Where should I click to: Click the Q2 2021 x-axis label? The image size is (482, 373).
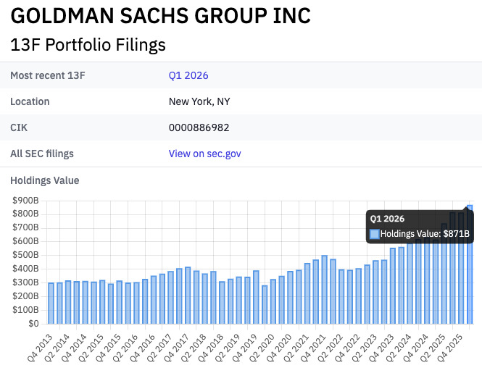[296, 348]
